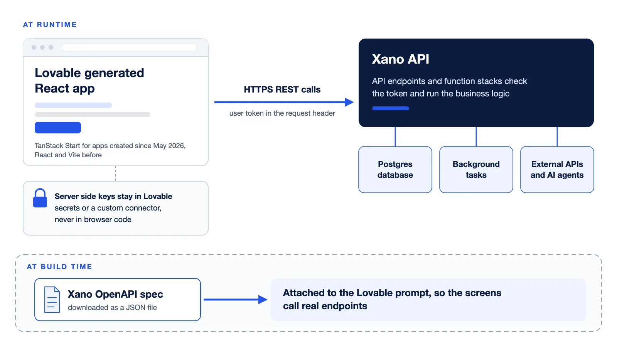617x347 pixels.
Task: Select the "Postgres database" box
Action: point(395,170)
